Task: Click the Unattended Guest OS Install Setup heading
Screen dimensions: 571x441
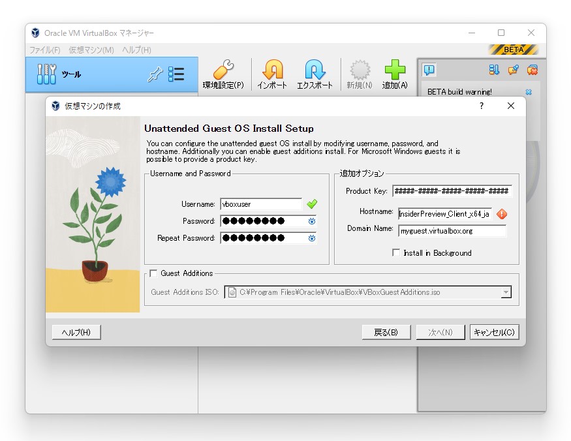Action: click(x=229, y=129)
